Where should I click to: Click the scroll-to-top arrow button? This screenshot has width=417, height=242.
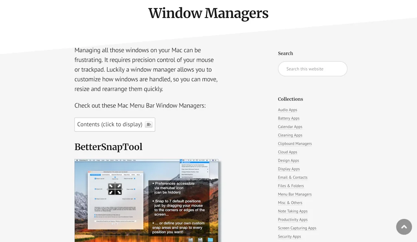404,227
